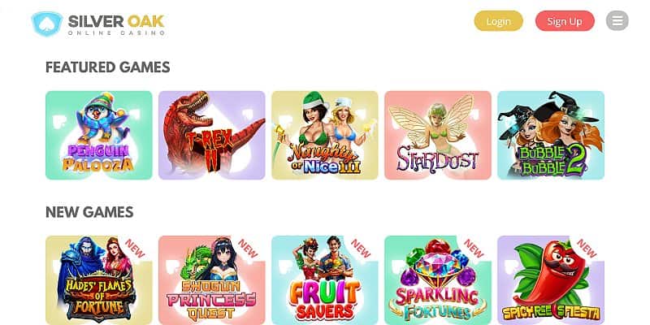Image resolution: width=650 pixels, height=325 pixels.
Task: Click the Login button
Action: pos(499,21)
